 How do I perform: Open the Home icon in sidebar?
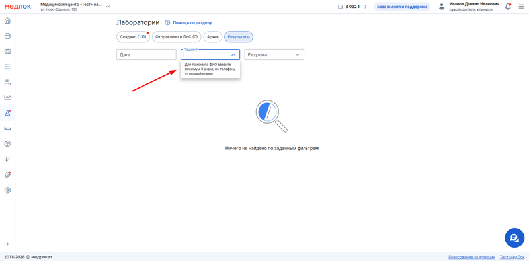(x=7, y=21)
